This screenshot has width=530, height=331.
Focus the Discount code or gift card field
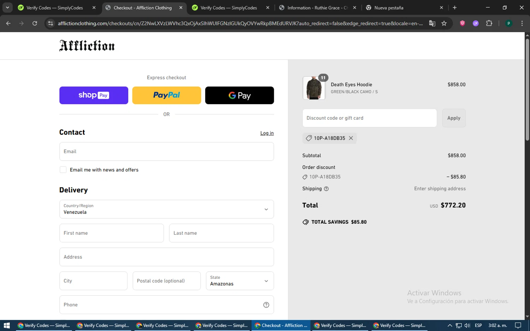coord(370,118)
